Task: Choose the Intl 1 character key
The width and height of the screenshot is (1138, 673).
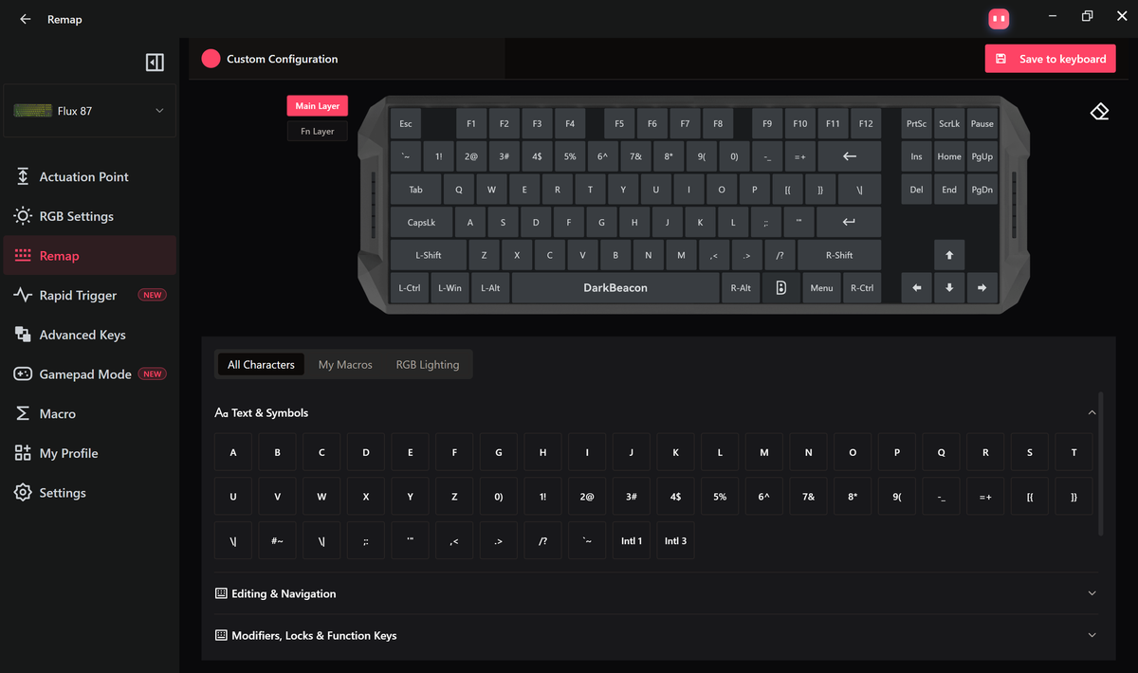Action: coord(632,540)
